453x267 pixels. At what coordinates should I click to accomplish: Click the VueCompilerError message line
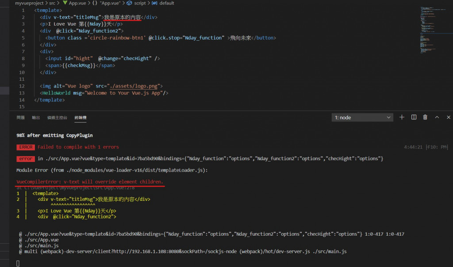[90, 182]
